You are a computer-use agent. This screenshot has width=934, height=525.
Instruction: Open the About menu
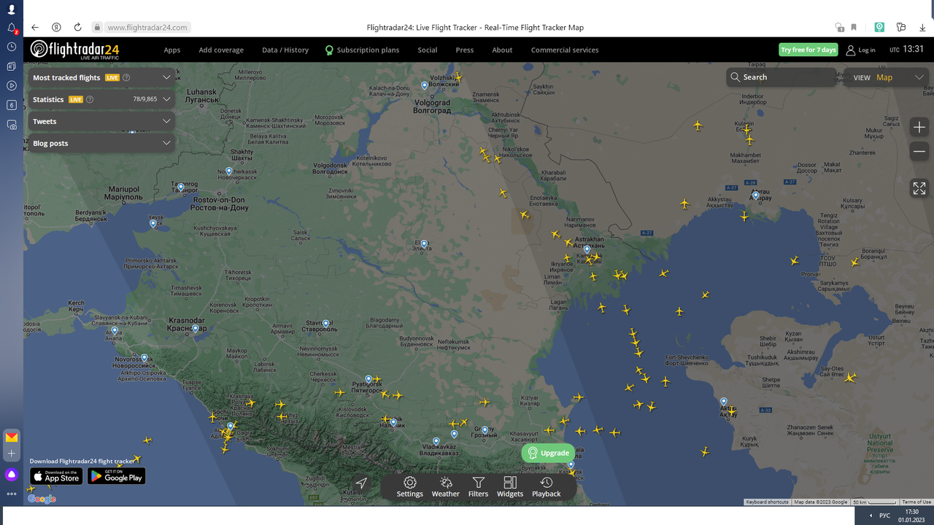point(502,50)
